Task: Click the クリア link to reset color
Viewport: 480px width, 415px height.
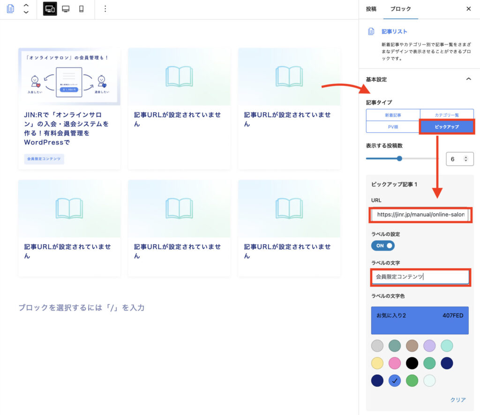Action: coord(457,400)
